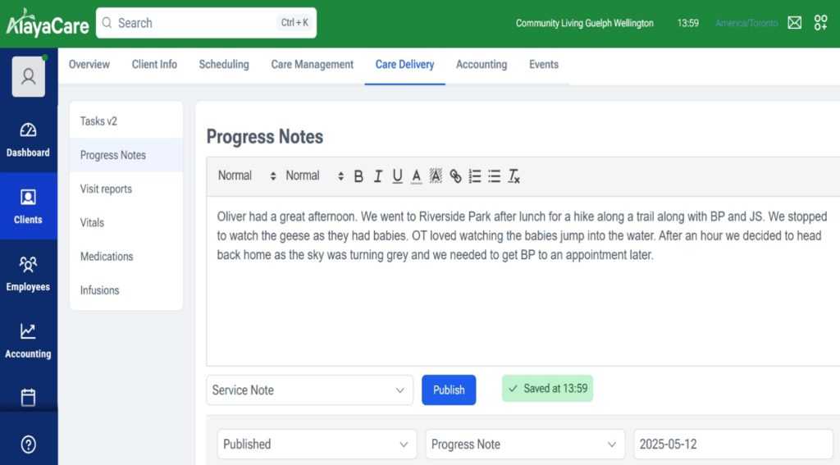Open Employees in the sidebar
The height and width of the screenshot is (465, 840).
[28, 274]
